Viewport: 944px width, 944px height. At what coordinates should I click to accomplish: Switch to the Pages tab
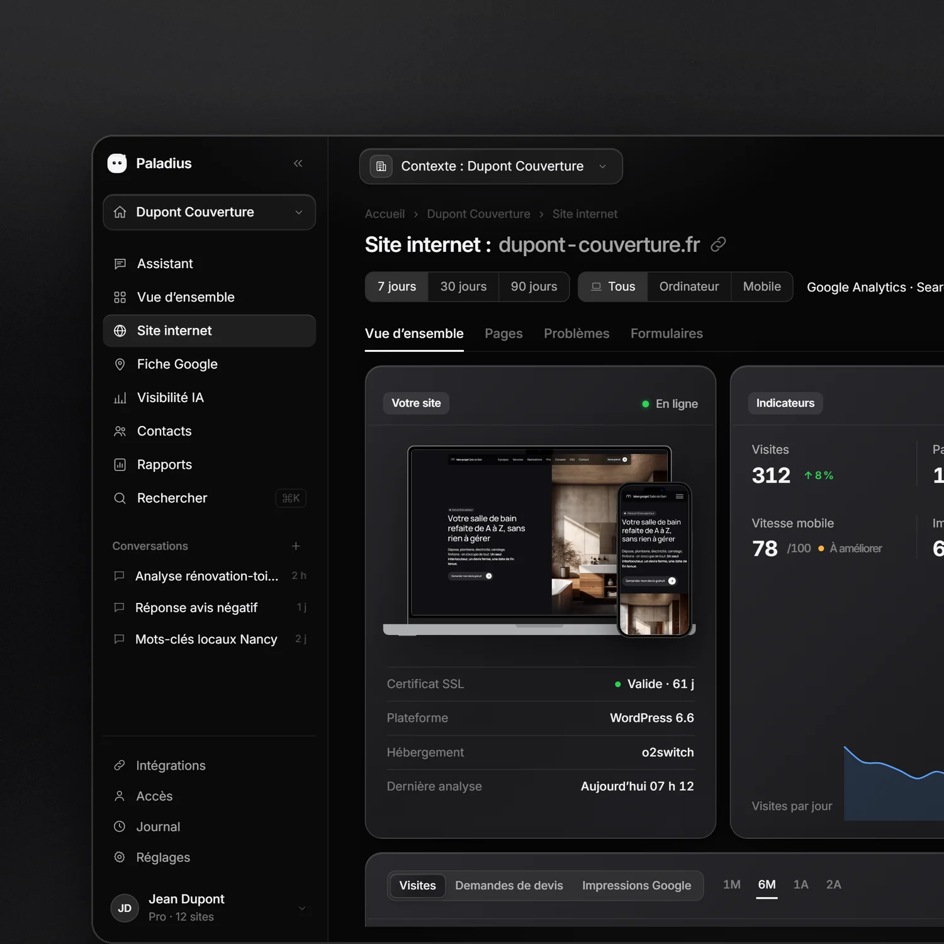coord(503,334)
